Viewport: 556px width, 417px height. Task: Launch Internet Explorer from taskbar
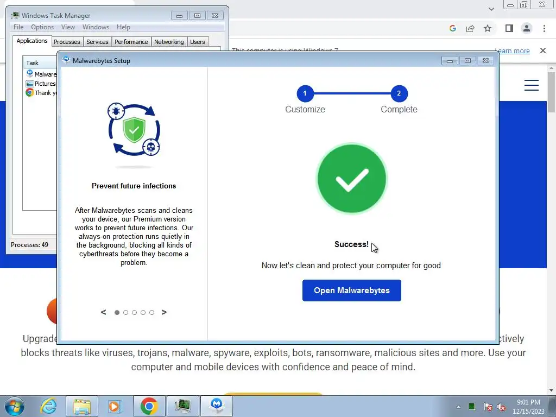click(x=48, y=406)
